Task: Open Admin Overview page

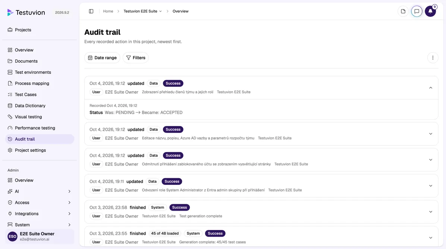Action: point(40,180)
